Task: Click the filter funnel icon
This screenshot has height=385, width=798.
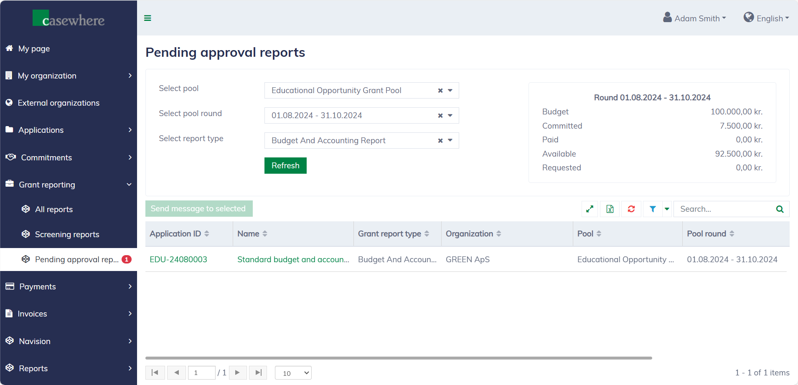Action: (653, 209)
